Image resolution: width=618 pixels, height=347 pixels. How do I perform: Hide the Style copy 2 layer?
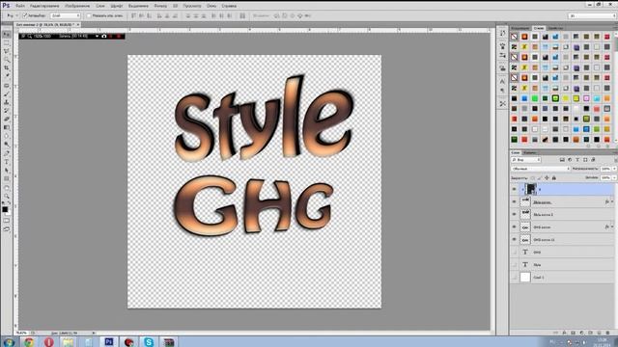pyautogui.click(x=514, y=214)
